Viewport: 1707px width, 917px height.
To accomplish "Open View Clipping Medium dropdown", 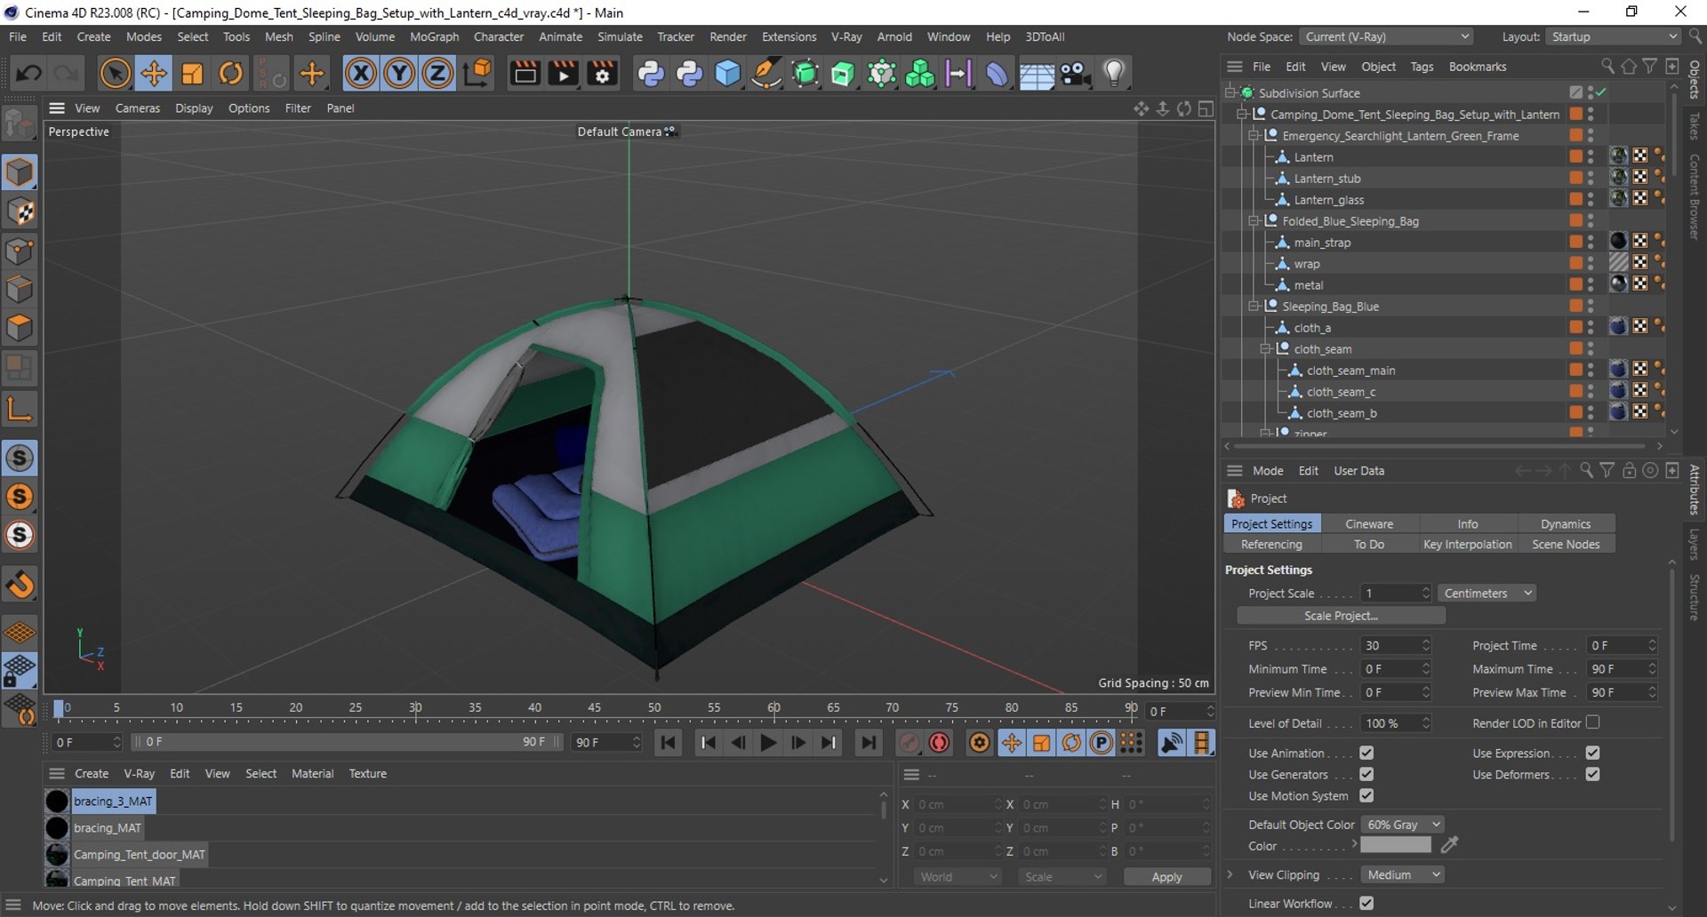I will coord(1403,875).
